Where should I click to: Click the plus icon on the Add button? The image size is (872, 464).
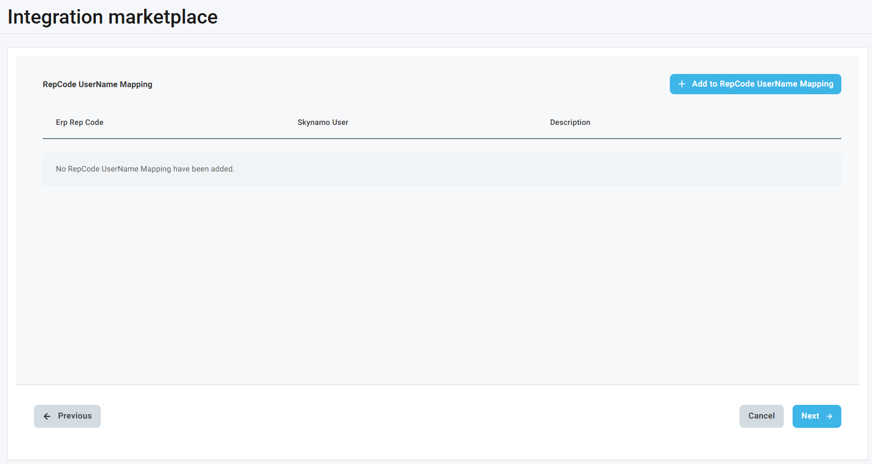[x=682, y=84]
